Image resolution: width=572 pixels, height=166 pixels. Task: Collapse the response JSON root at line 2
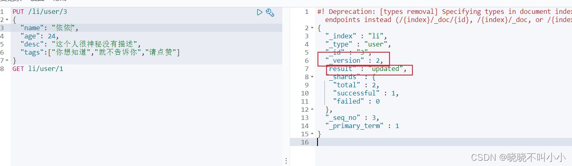(x=312, y=28)
